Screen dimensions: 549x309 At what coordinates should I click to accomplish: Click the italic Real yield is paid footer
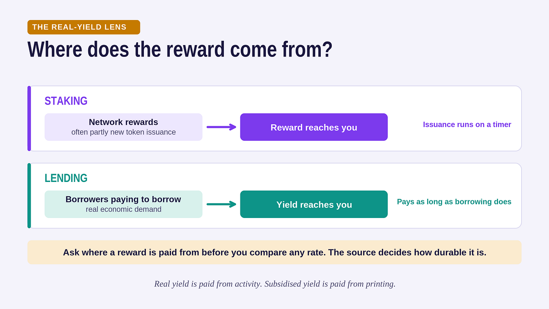(x=274, y=284)
